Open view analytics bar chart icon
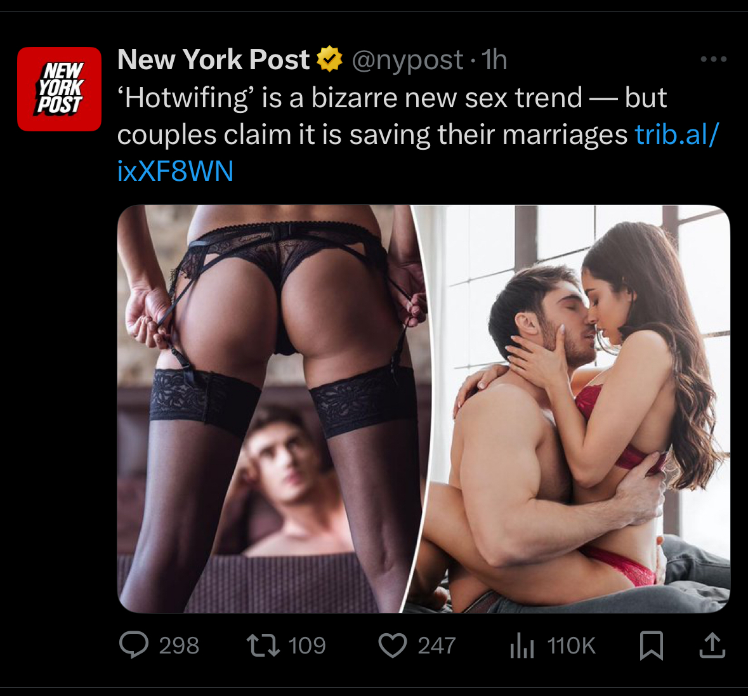Screen dimensions: 748x696 click(522, 645)
